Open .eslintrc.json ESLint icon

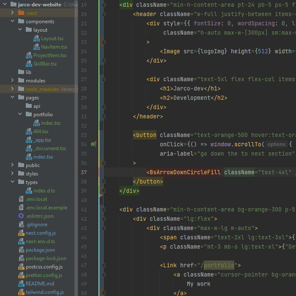pos(21,216)
